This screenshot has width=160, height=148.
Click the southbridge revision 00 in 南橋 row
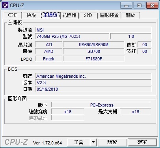tap(145, 51)
